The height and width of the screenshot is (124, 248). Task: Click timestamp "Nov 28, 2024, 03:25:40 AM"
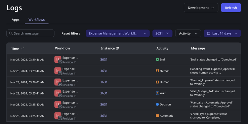pos(27,104)
